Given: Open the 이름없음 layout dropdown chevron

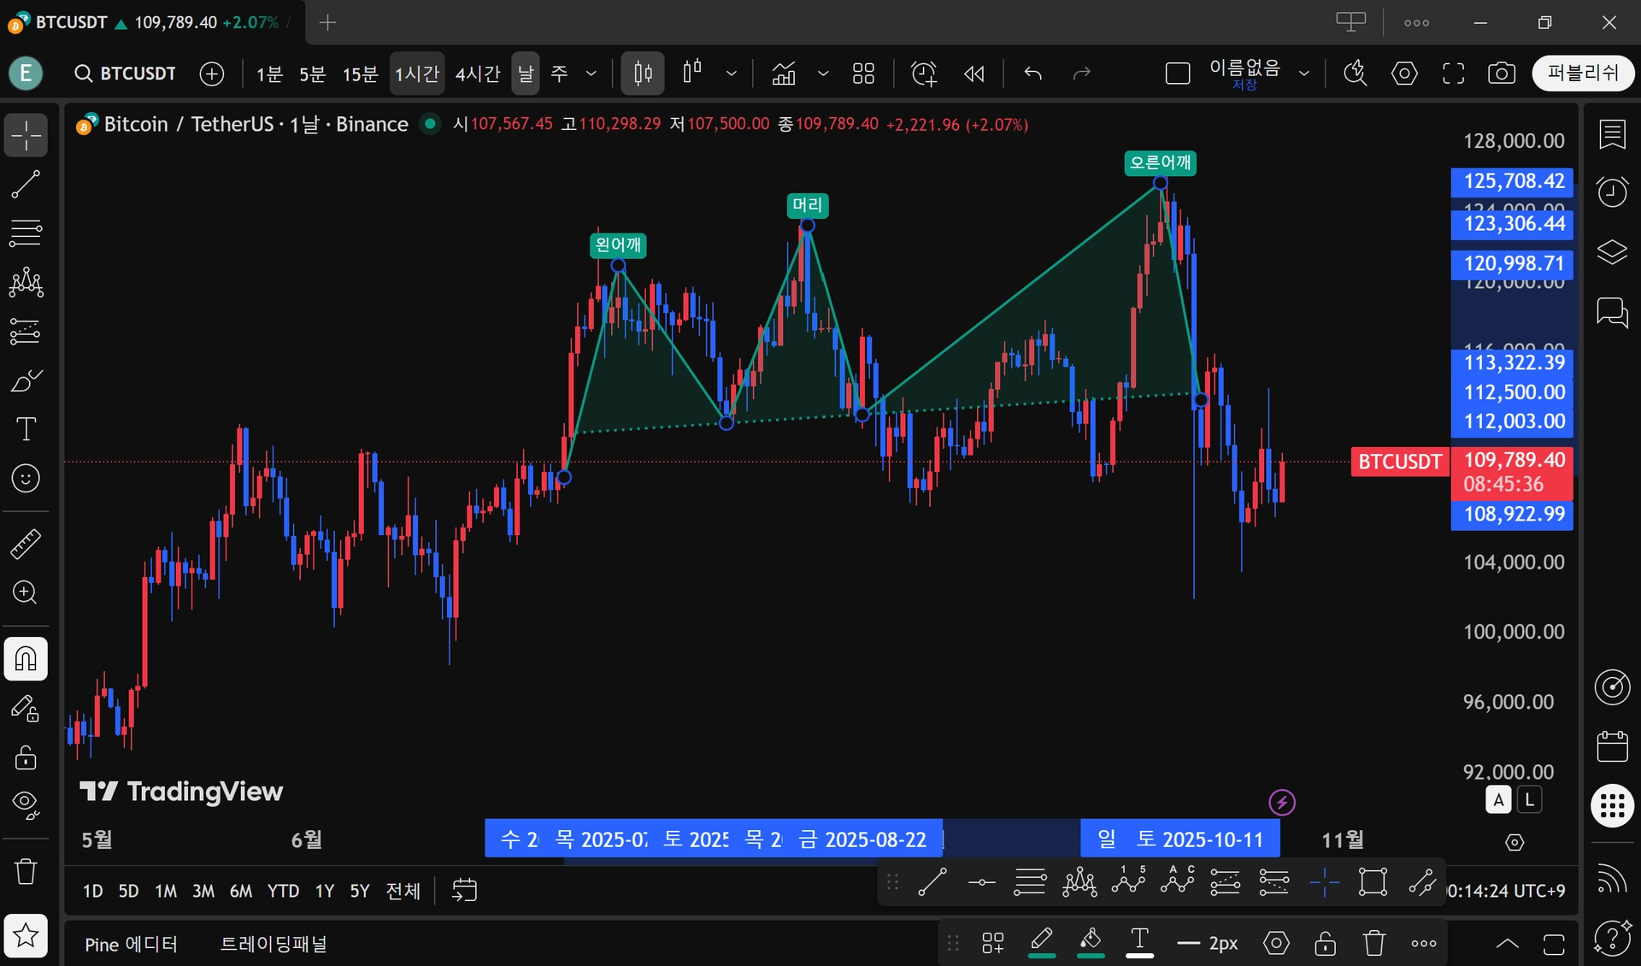Looking at the screenshot, I should [x=1304, y=74].
